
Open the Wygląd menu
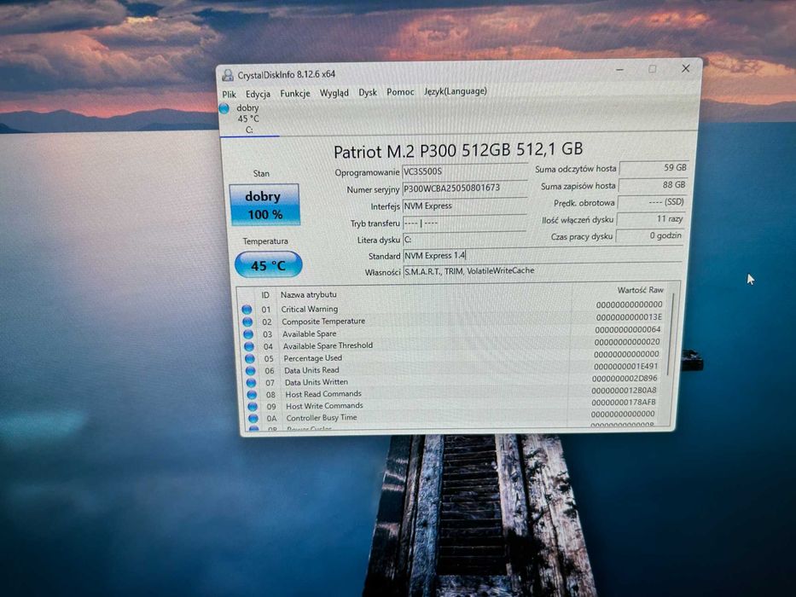pos(334,93)
